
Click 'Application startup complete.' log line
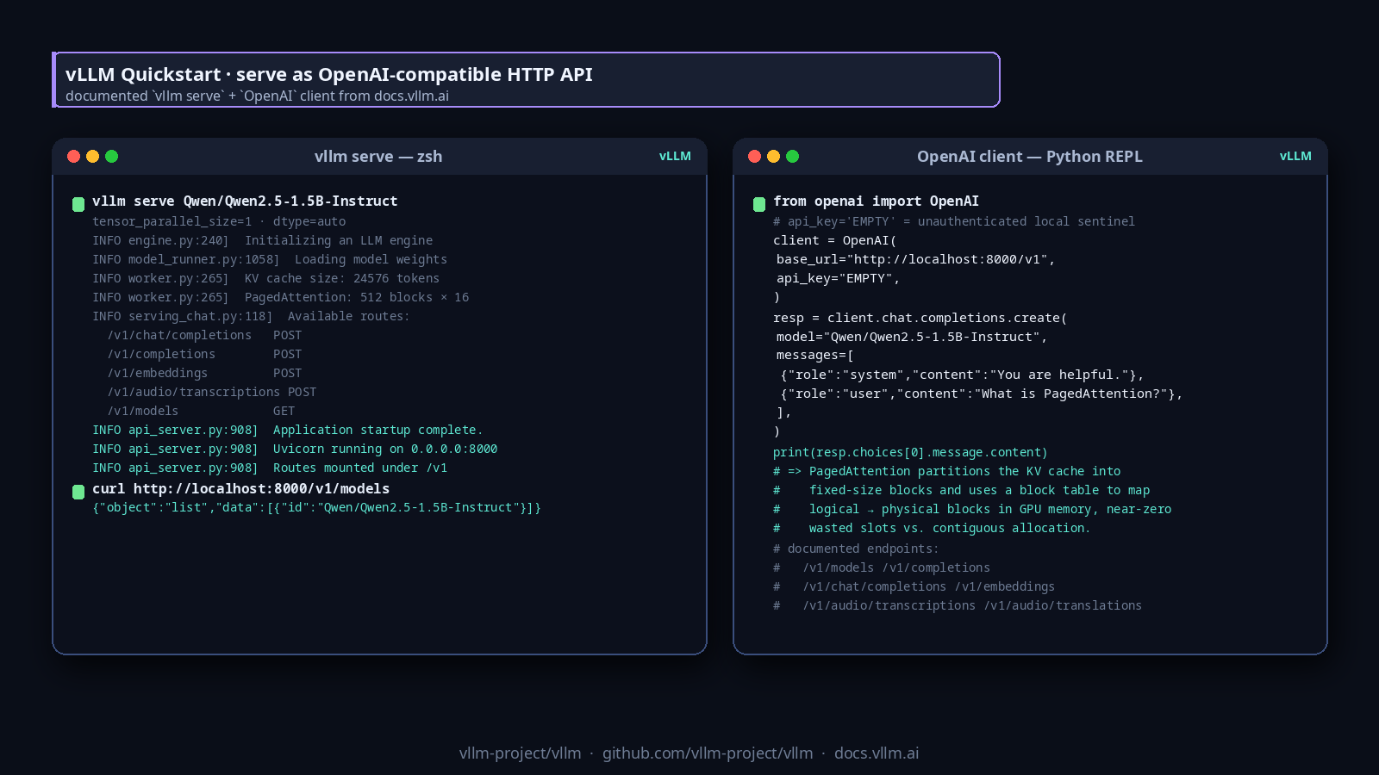point(288,430)
